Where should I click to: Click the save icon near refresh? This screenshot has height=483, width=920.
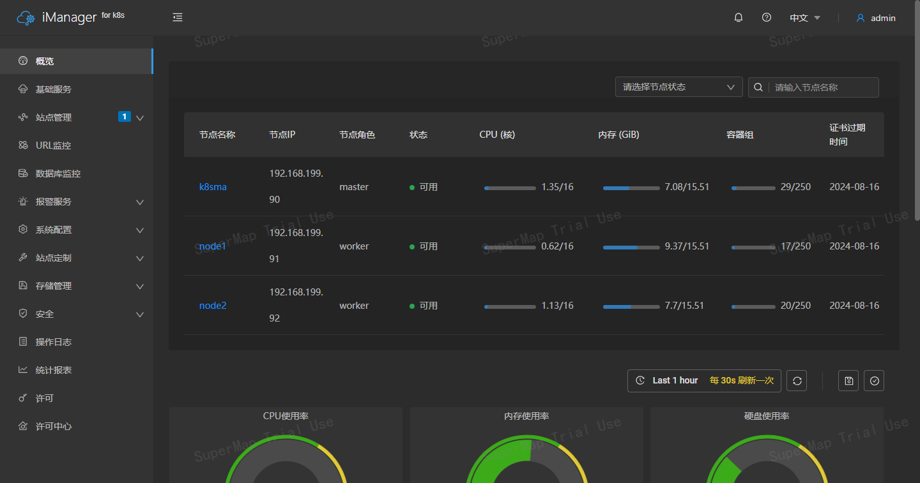point(848,381)
